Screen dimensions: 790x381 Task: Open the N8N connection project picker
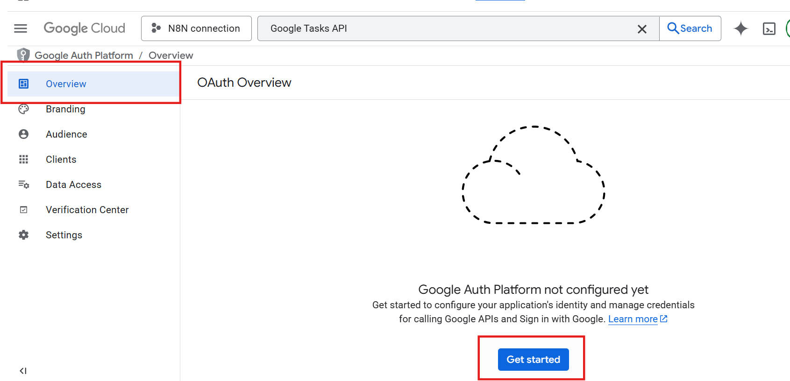point(196,28)
